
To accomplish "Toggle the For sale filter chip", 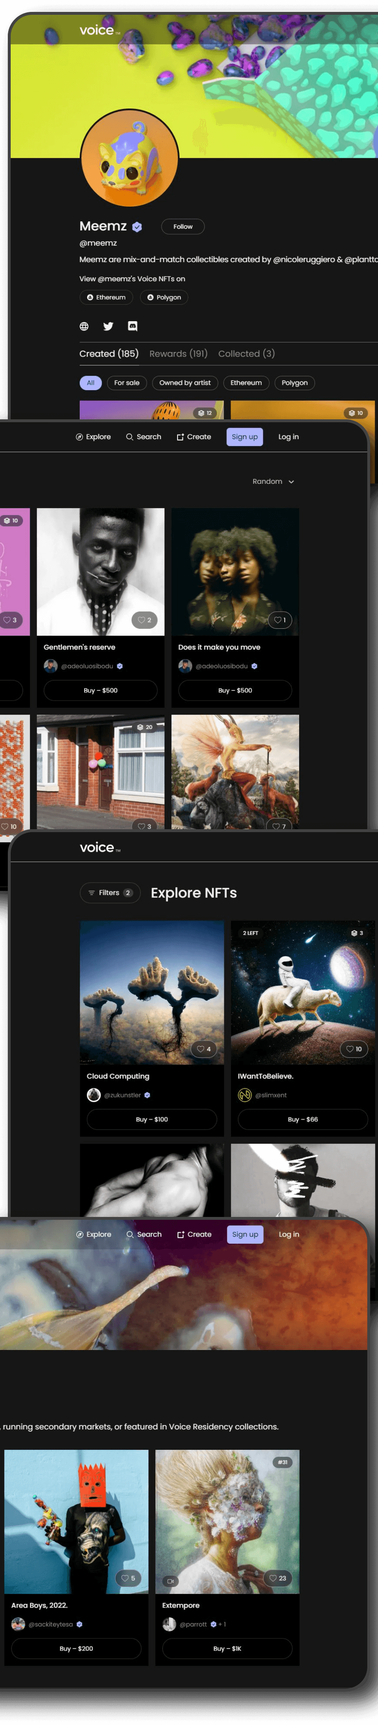I will point(127,383).
